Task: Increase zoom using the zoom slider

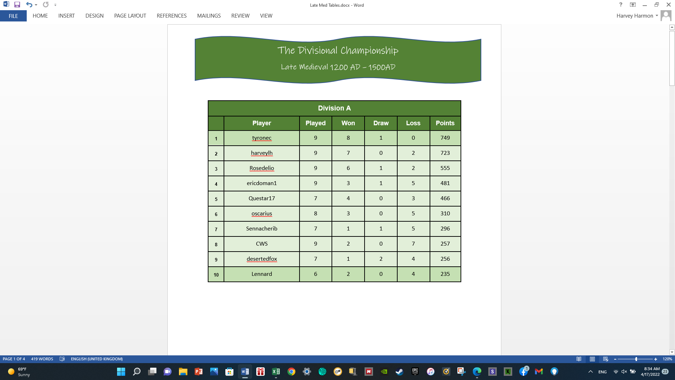Action: [656, 359]
